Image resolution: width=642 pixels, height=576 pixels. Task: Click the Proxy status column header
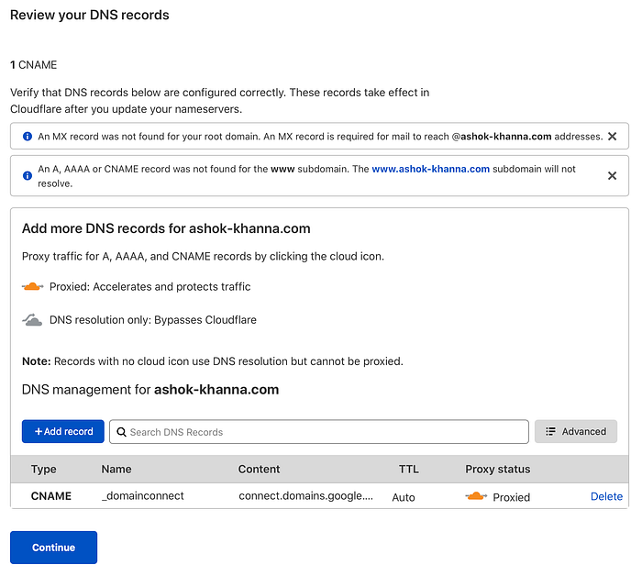pos(498,470)
